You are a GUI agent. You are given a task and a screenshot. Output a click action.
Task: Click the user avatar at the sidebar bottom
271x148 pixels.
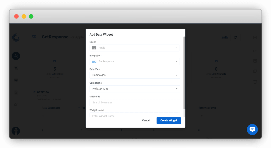[16, 131]
